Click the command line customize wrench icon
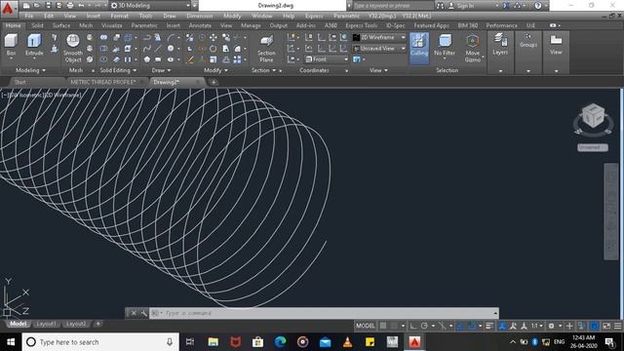 [x=143, y=313]
